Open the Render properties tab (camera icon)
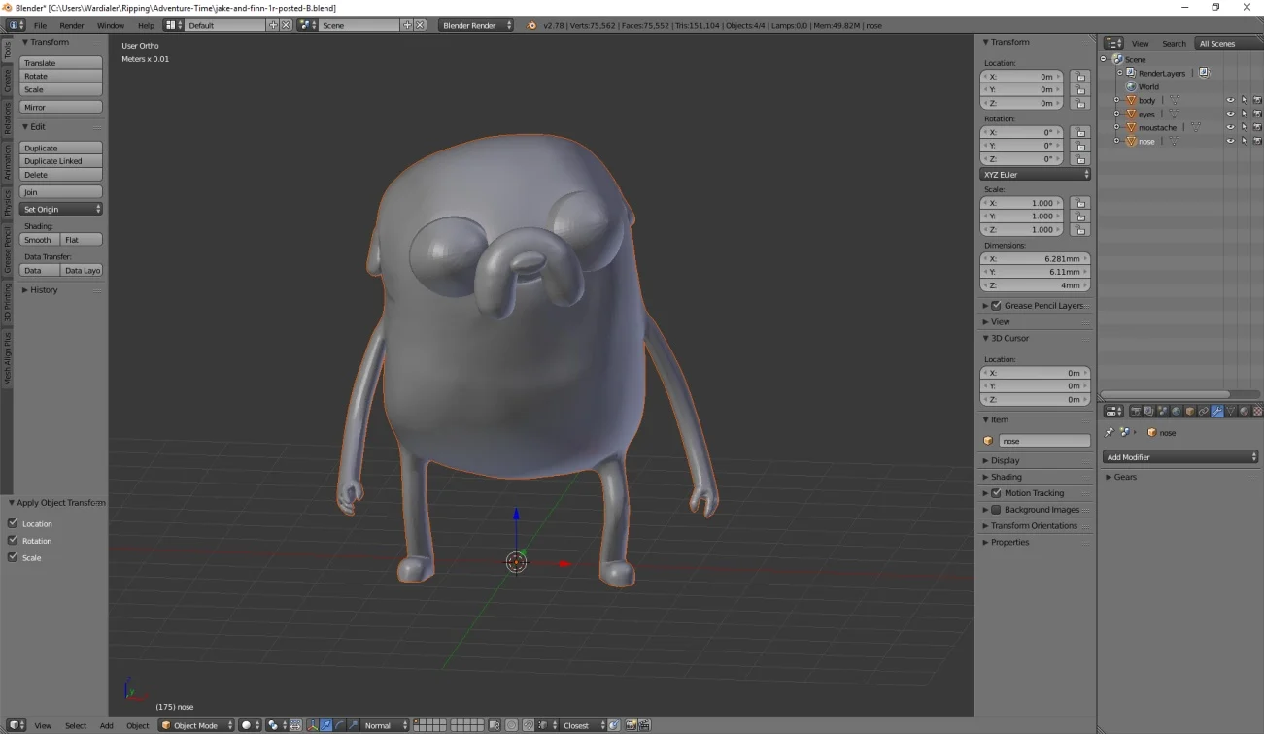 [x=1136, y=412]
